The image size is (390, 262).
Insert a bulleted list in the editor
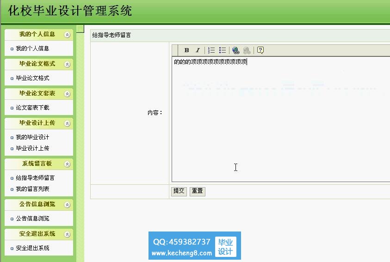point(223,50)
